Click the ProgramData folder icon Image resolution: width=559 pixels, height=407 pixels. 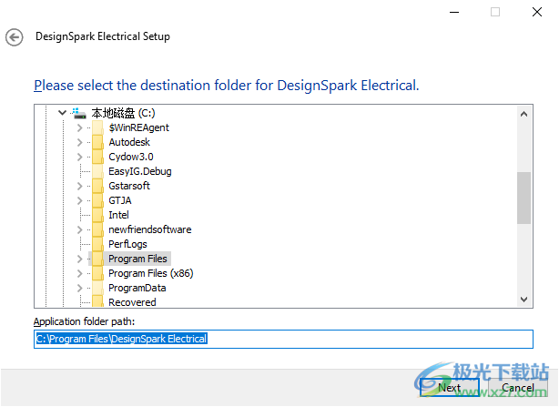97,288
